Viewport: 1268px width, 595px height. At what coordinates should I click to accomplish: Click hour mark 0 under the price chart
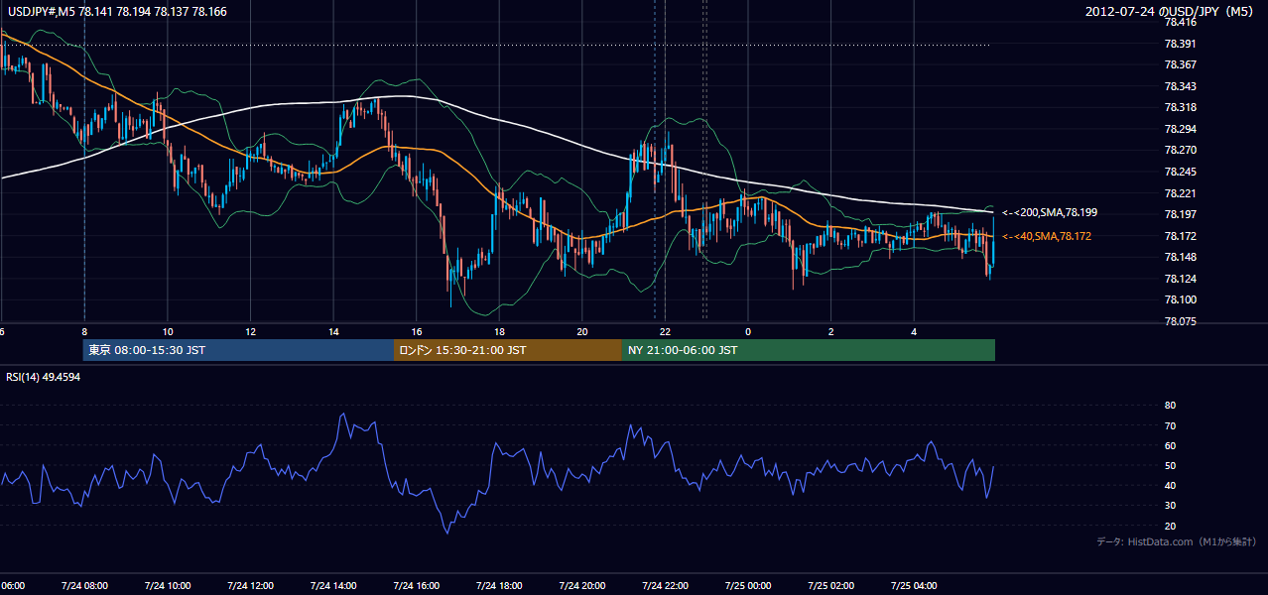748,331
